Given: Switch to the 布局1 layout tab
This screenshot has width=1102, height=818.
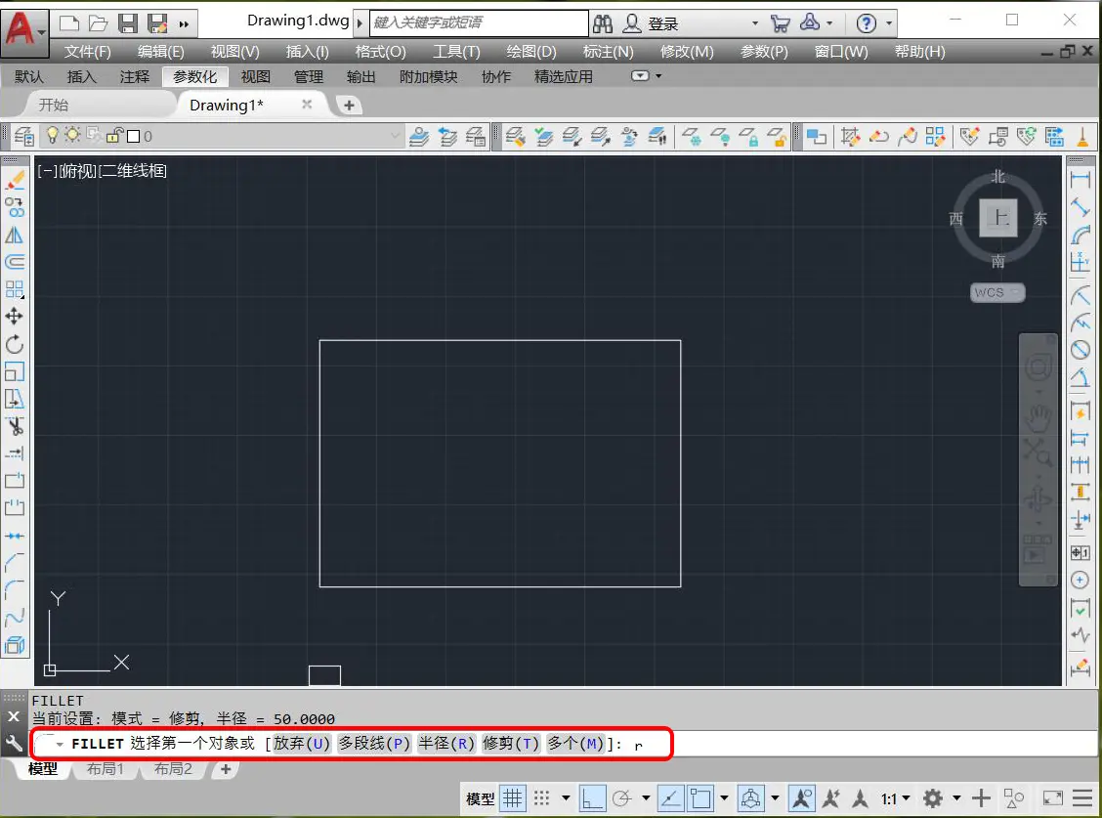Looking at the screenshot, I should 106,769.
